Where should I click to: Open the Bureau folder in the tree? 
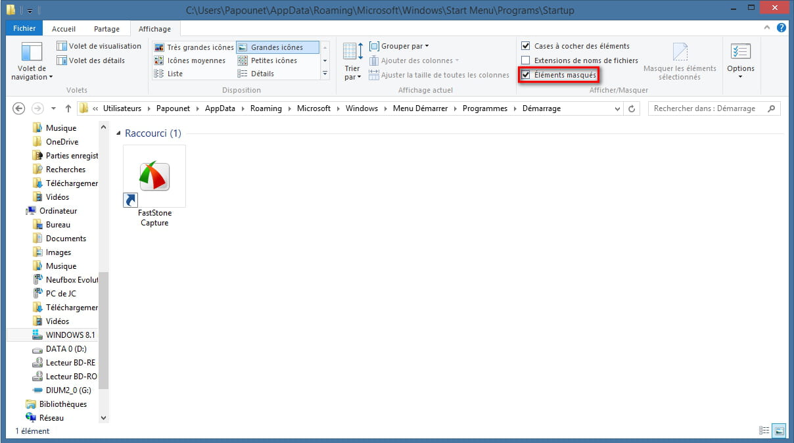pyautogui.click(x=58, y=225)
